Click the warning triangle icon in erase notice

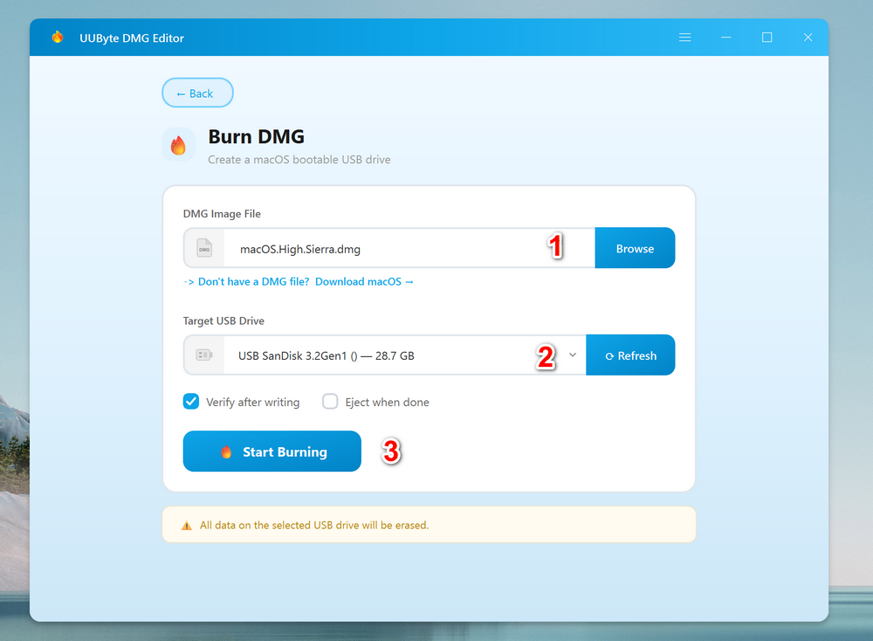pos(186,526)
